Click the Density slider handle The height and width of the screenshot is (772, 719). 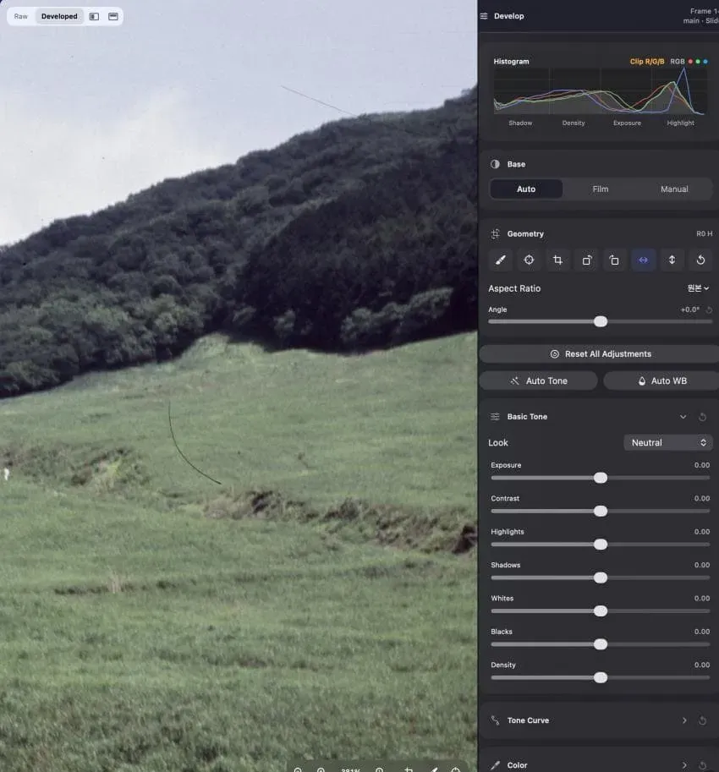pyautogui.click(x=601, y=678)
